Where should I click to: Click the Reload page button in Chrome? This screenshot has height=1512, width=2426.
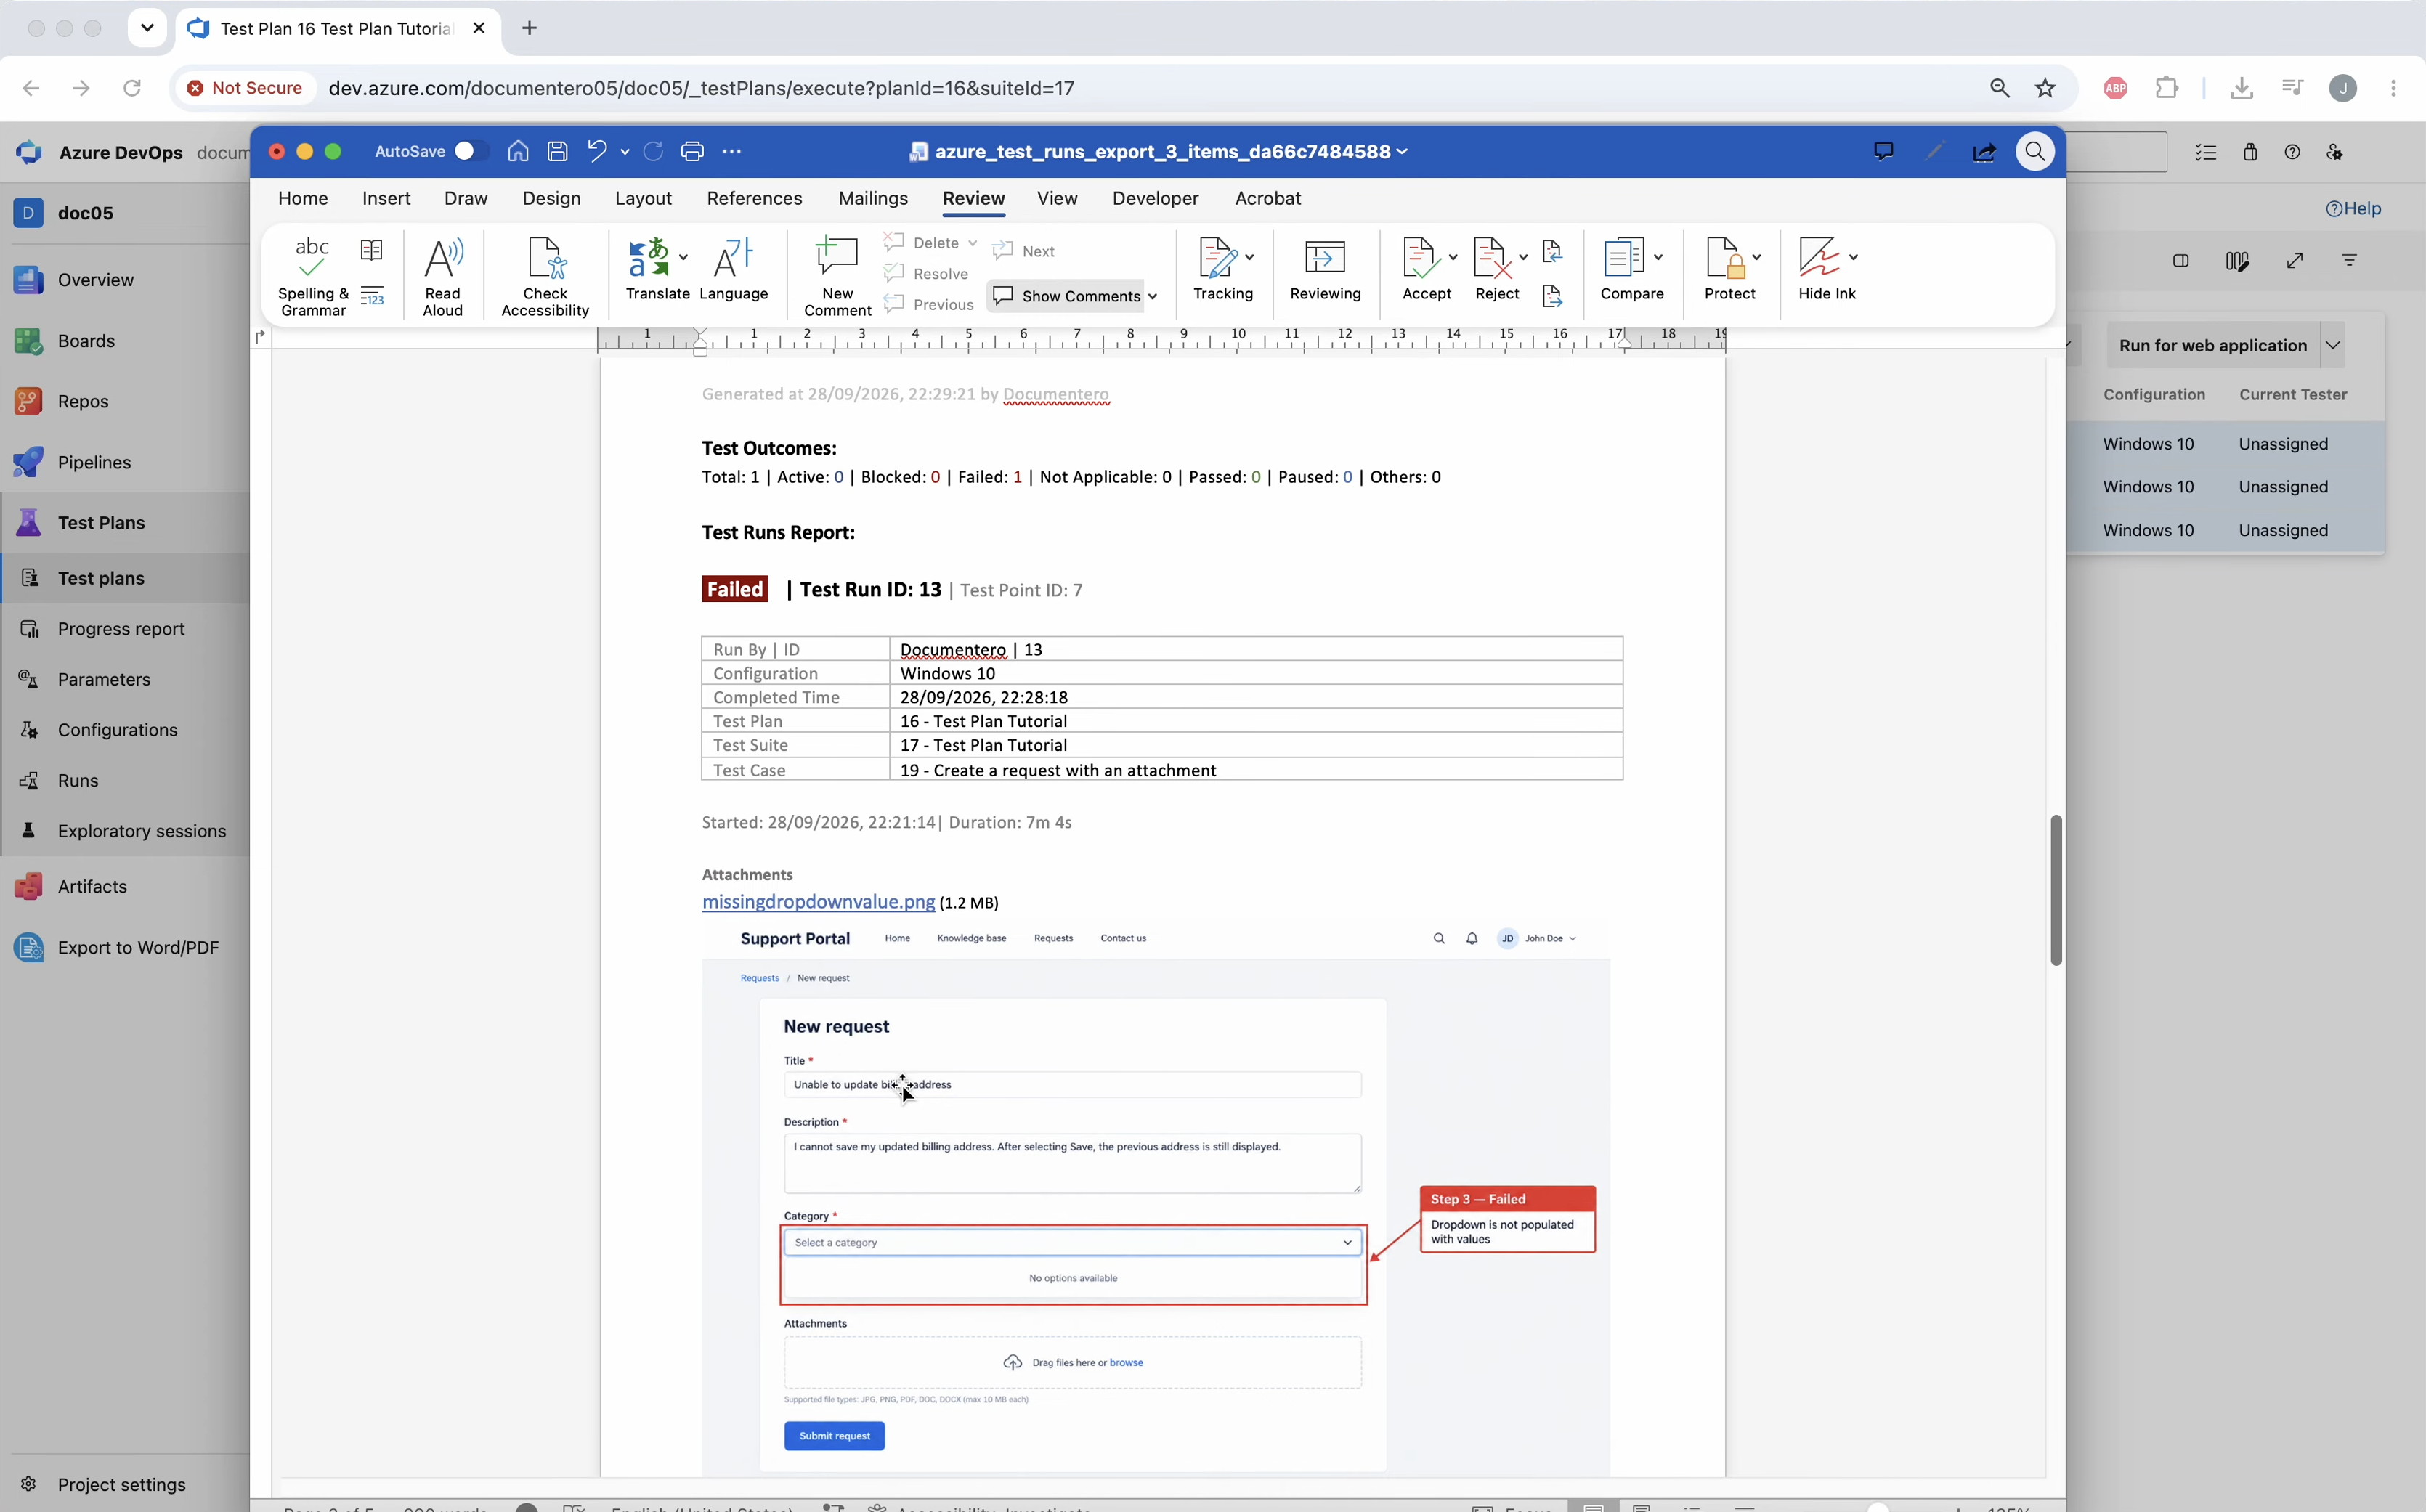[131, 88]
